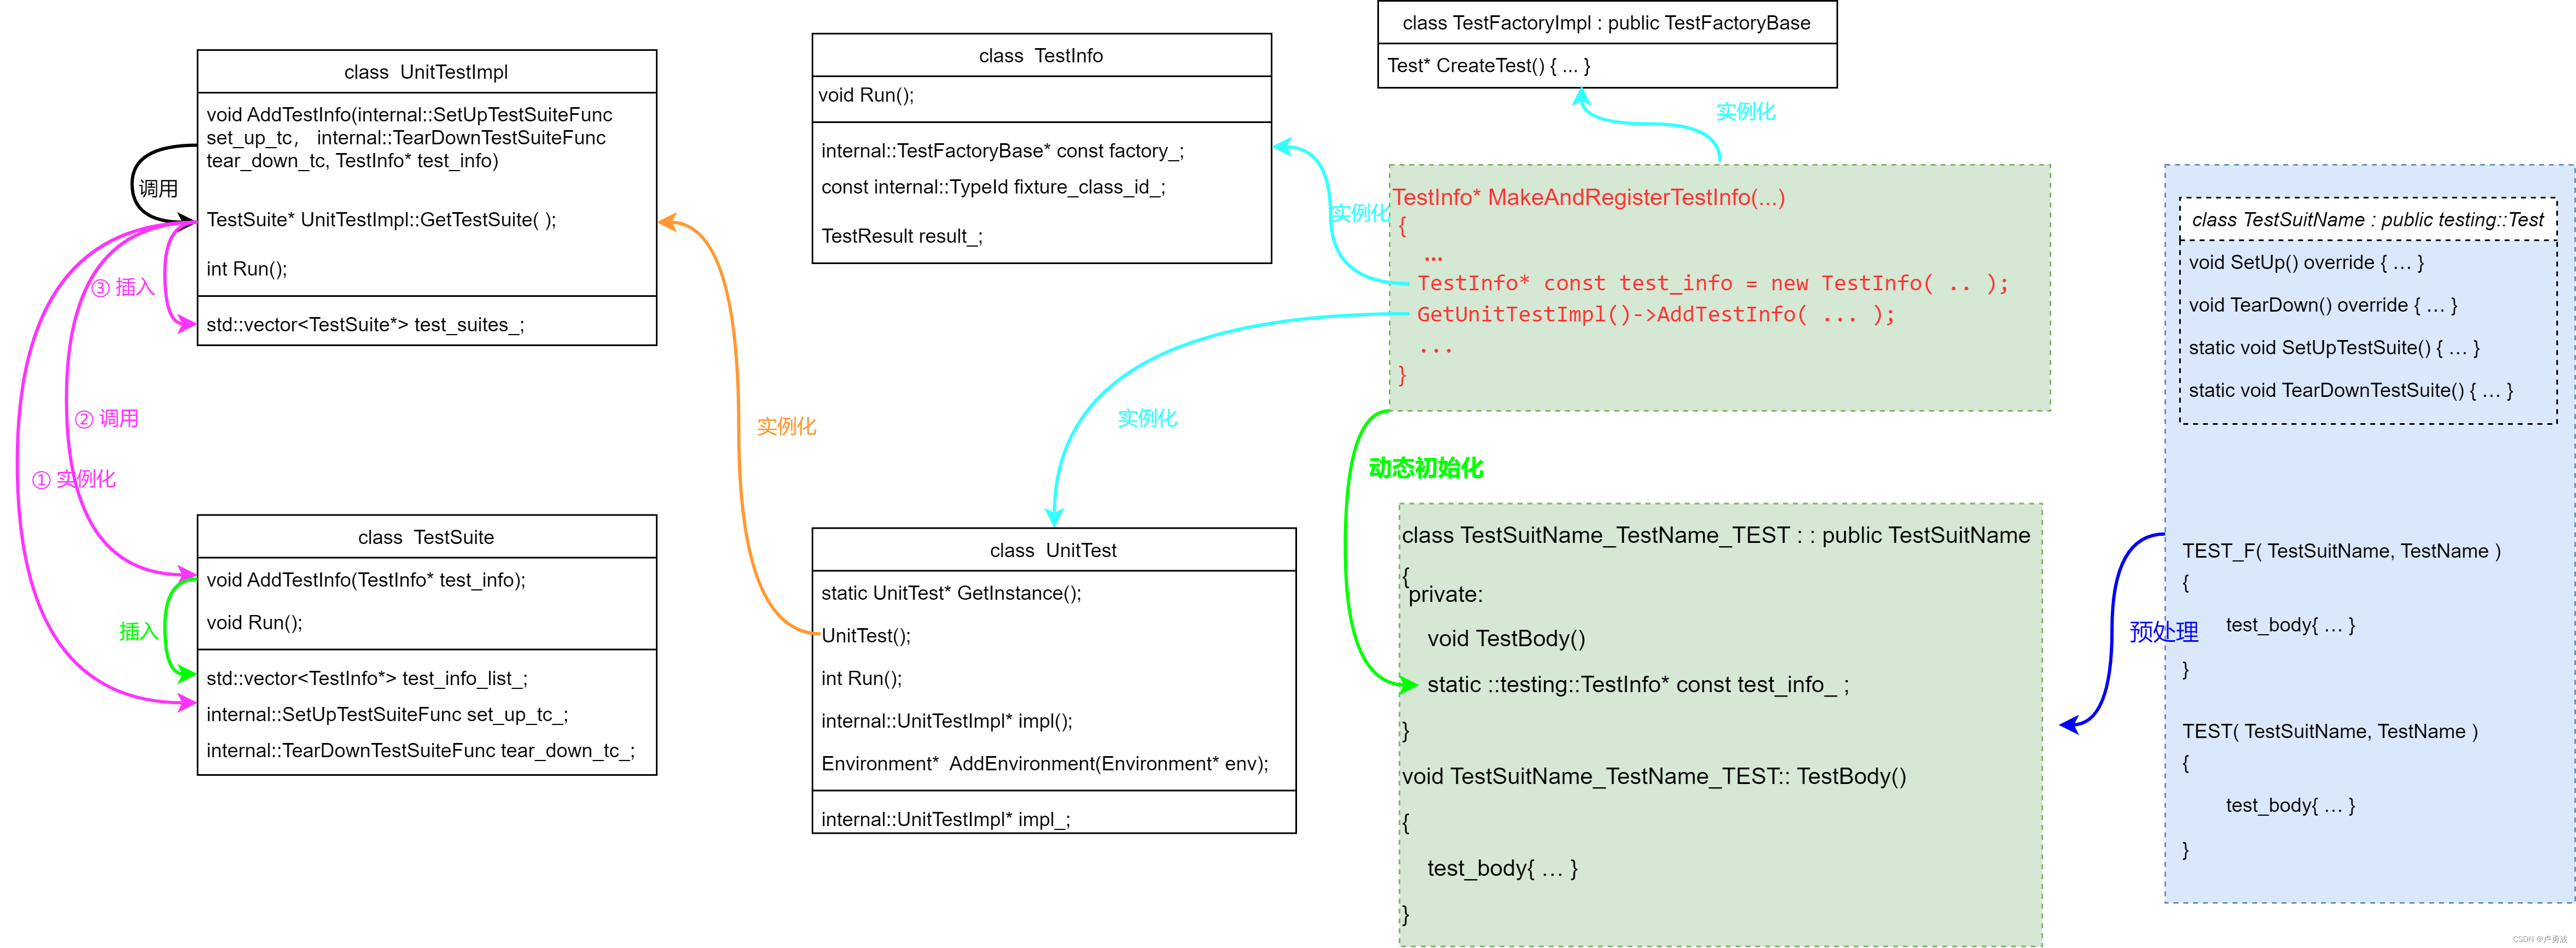This screenshot has height=948, width=2576.
Task: Select 'static void TearDownTestSuite() { … }' line
Action: (2350, 391)
